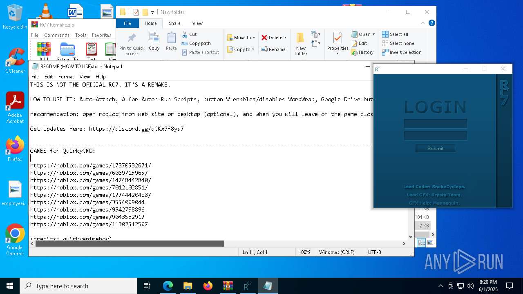Open Quick Access Toolbar customize dropdown
The height and width of the screenshot is (294, 523).
point(152,12)
